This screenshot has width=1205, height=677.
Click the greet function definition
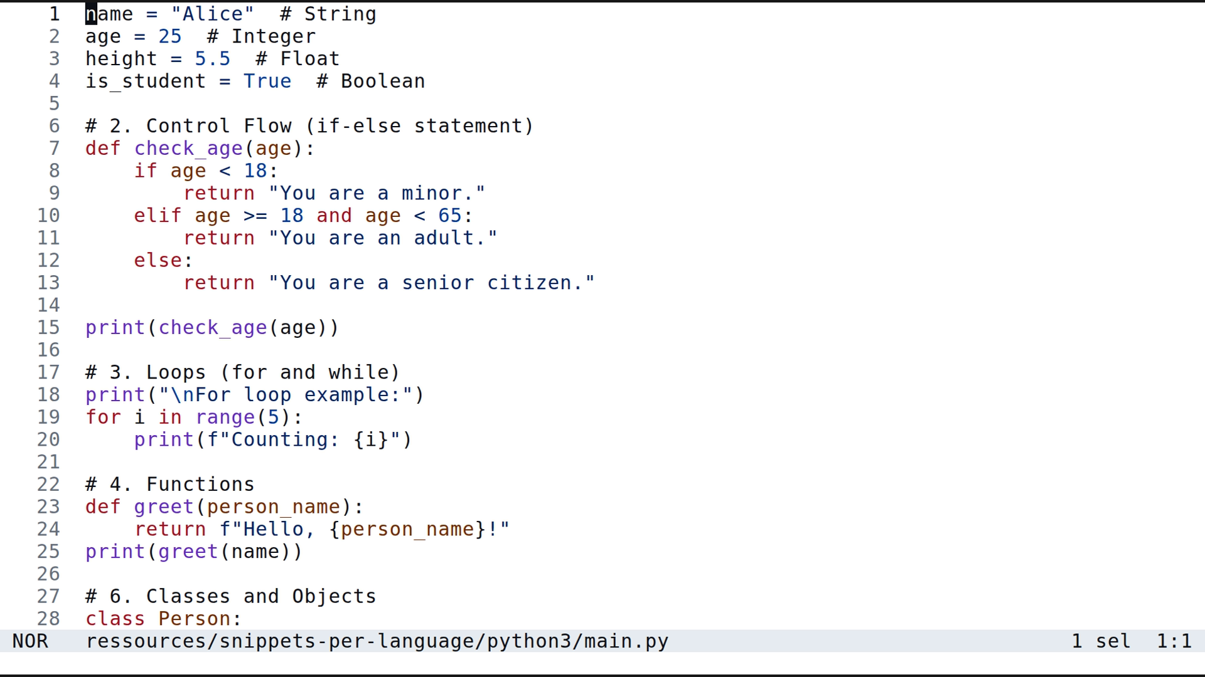[x=163, y=506]
